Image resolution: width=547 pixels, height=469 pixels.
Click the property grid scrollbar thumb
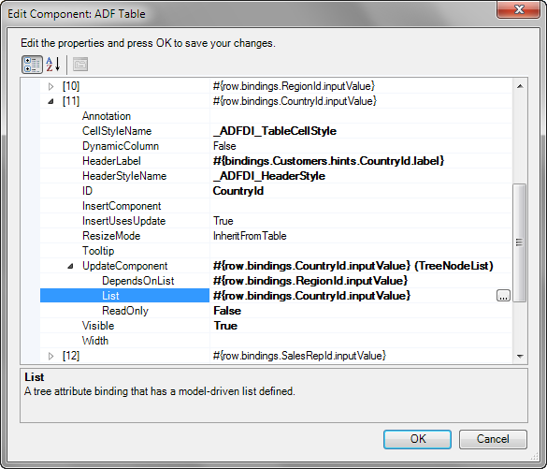pos(520,242)
